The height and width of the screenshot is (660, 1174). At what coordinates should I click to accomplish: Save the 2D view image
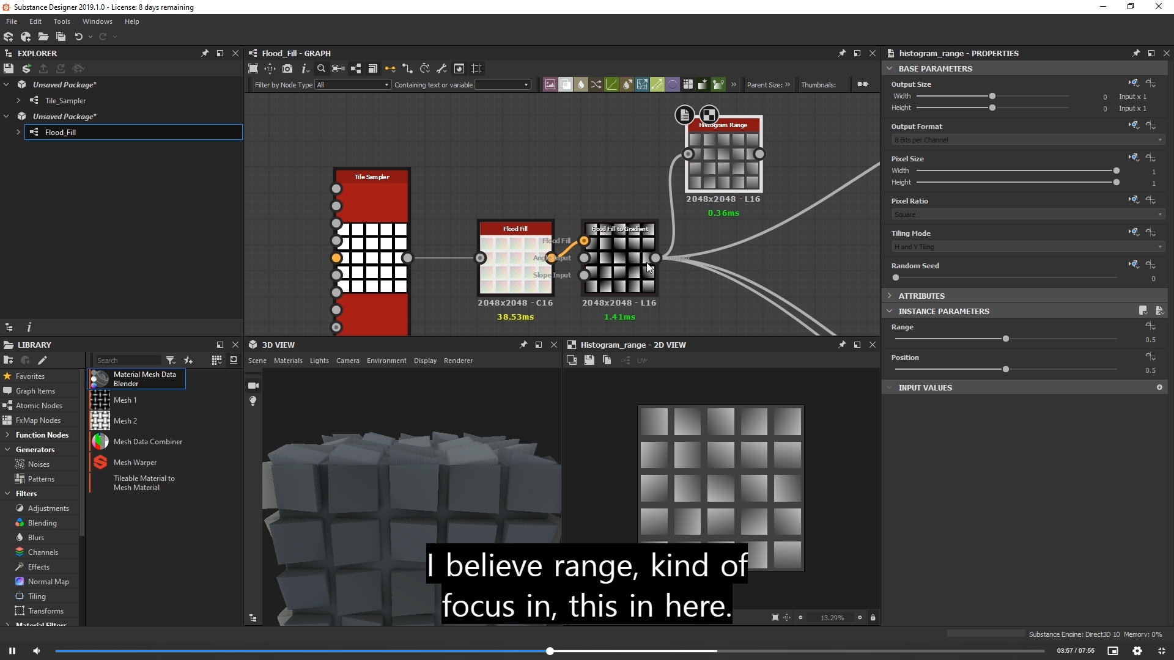pos(589,361)
